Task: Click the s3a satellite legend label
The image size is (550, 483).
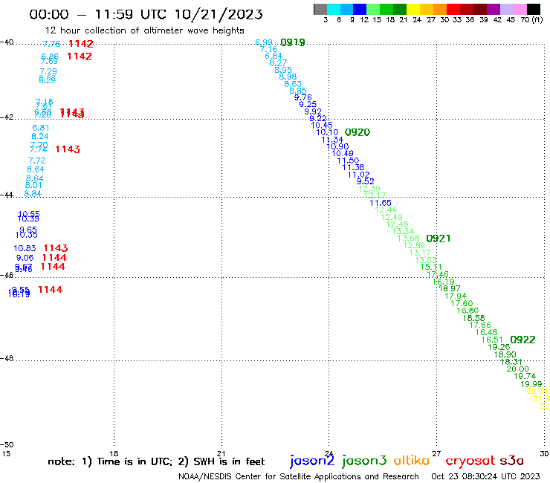Action: [x=511, y=461]
